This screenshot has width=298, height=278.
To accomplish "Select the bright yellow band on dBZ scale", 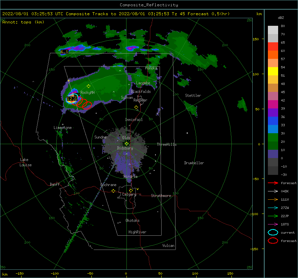I will (x=273, y=71).
